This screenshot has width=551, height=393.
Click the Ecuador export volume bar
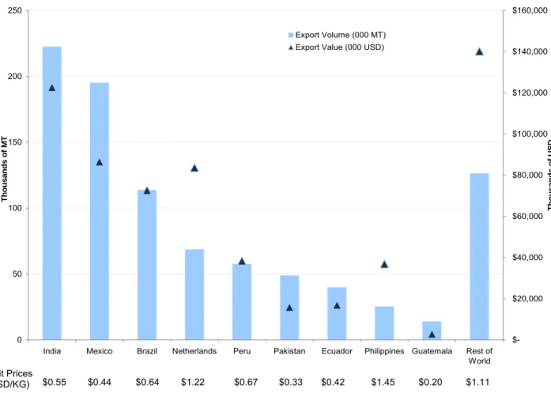tap(337, 314)
